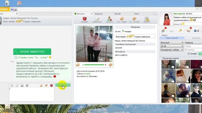Click thumbs up icon above chat input
This screenshot has height=113, width=202.
pyautogui.click(x=41, y=85)
